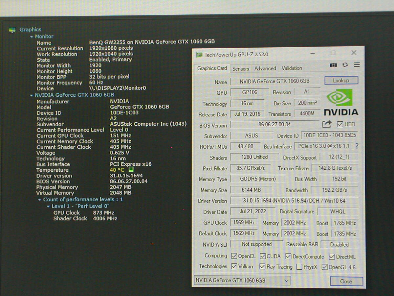Click the Revision field showing A1
Viewport: 394px width, 296px height.
[307, 92]
